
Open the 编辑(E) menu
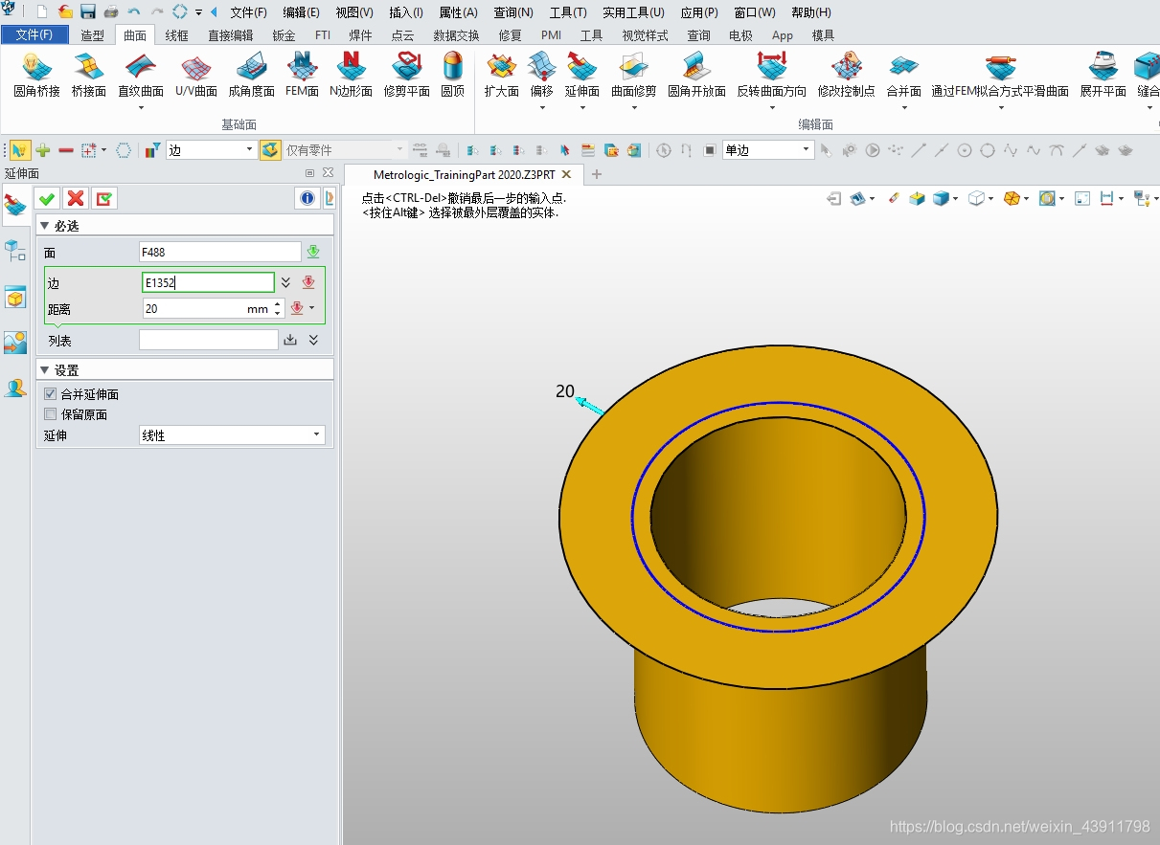point(301,12)
